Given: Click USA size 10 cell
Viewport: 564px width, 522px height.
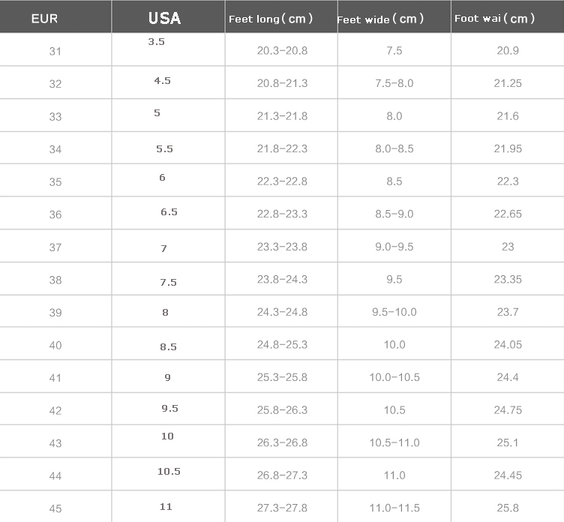Looking at the screenshot, I should coord(167,436).
